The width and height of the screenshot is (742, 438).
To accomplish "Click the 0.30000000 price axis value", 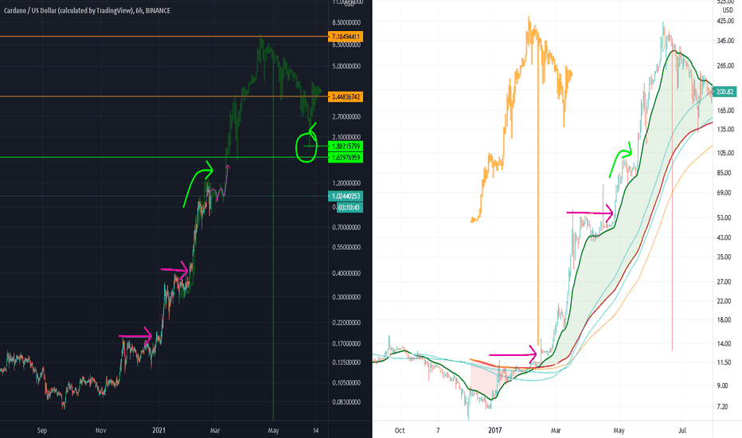I will 346,297.
